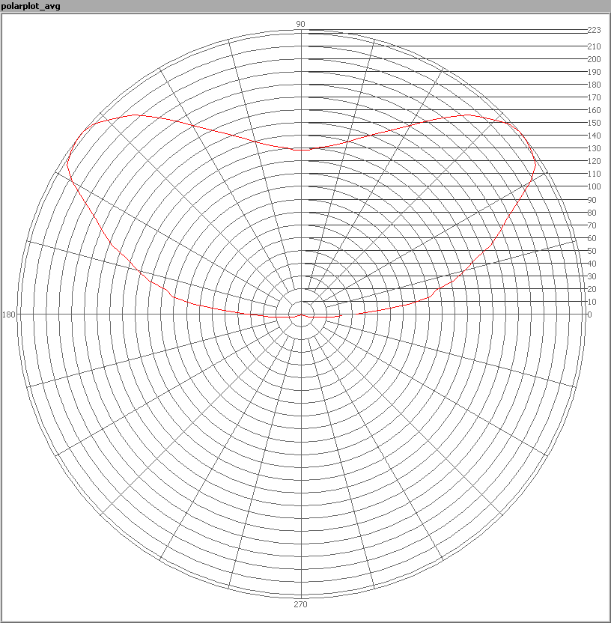Pick the 30 radial scale label

point(592,276)
